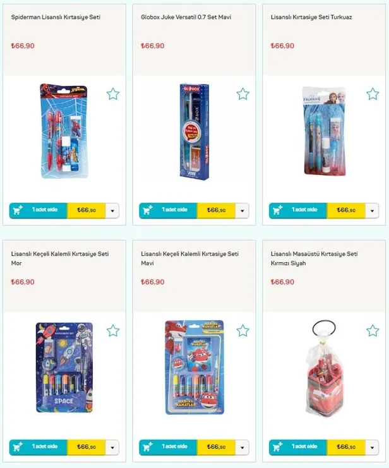Toggle favorite star on Globox Juke Versatil set
The height and width of the screenshot is (468, 389).
[242, 94]
